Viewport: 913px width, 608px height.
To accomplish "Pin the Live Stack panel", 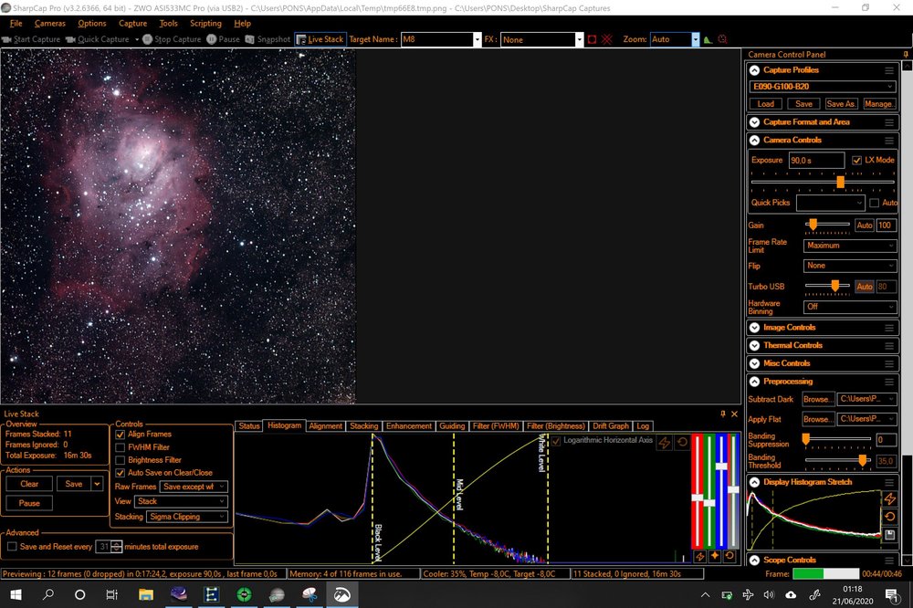I will click(722, 414).
